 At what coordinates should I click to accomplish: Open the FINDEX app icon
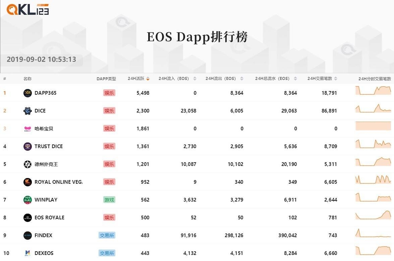point(27,235)
